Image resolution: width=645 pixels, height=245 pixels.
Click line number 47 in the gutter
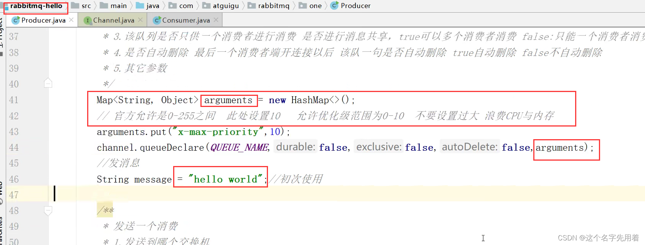pos(14,195)
